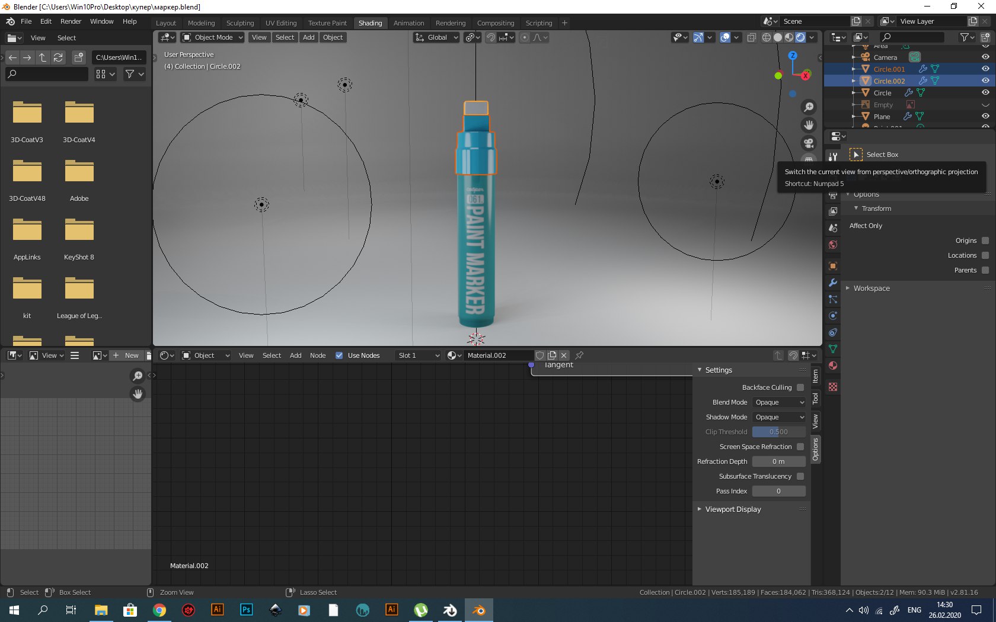
Task: Switch to UV Editing workspace tab
Action: pos(281,23)
